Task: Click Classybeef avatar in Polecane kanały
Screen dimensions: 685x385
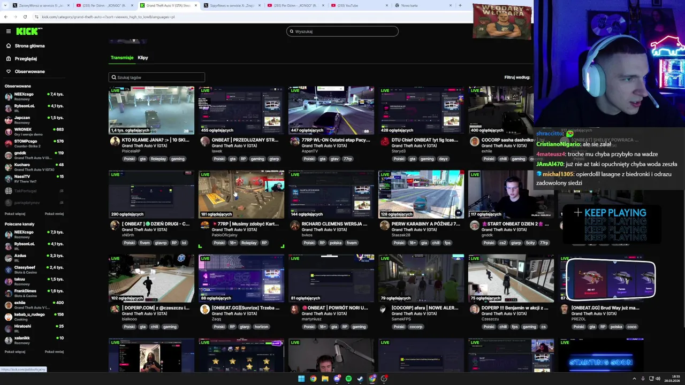Action: click(x=9, y=269)
